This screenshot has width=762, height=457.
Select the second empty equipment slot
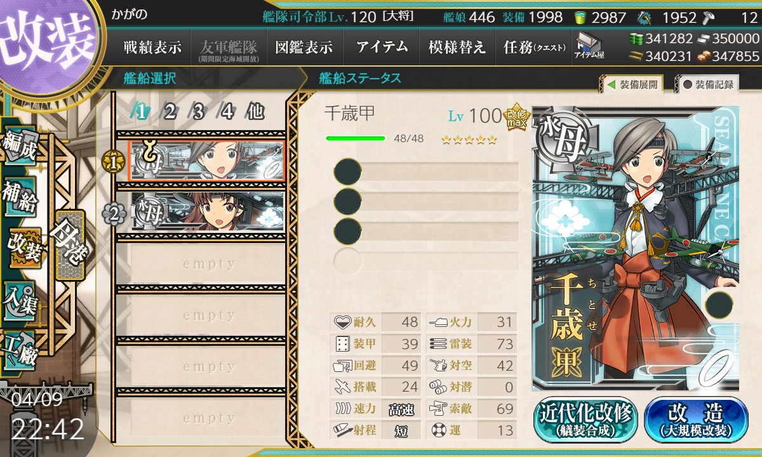[426, 201]
